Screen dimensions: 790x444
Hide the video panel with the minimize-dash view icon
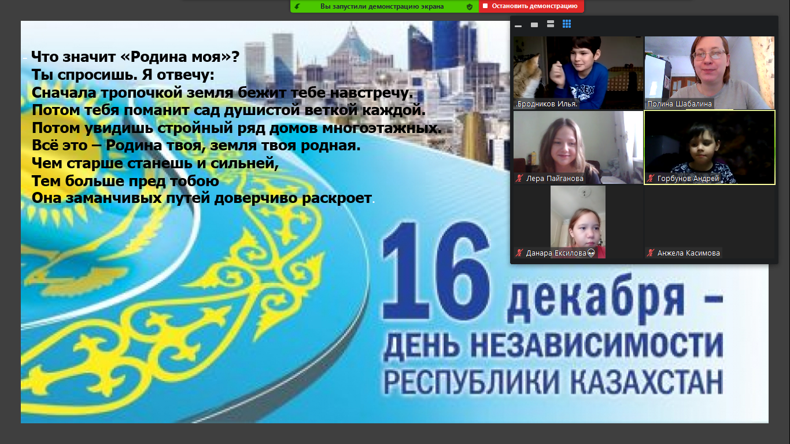pos(518,25)
